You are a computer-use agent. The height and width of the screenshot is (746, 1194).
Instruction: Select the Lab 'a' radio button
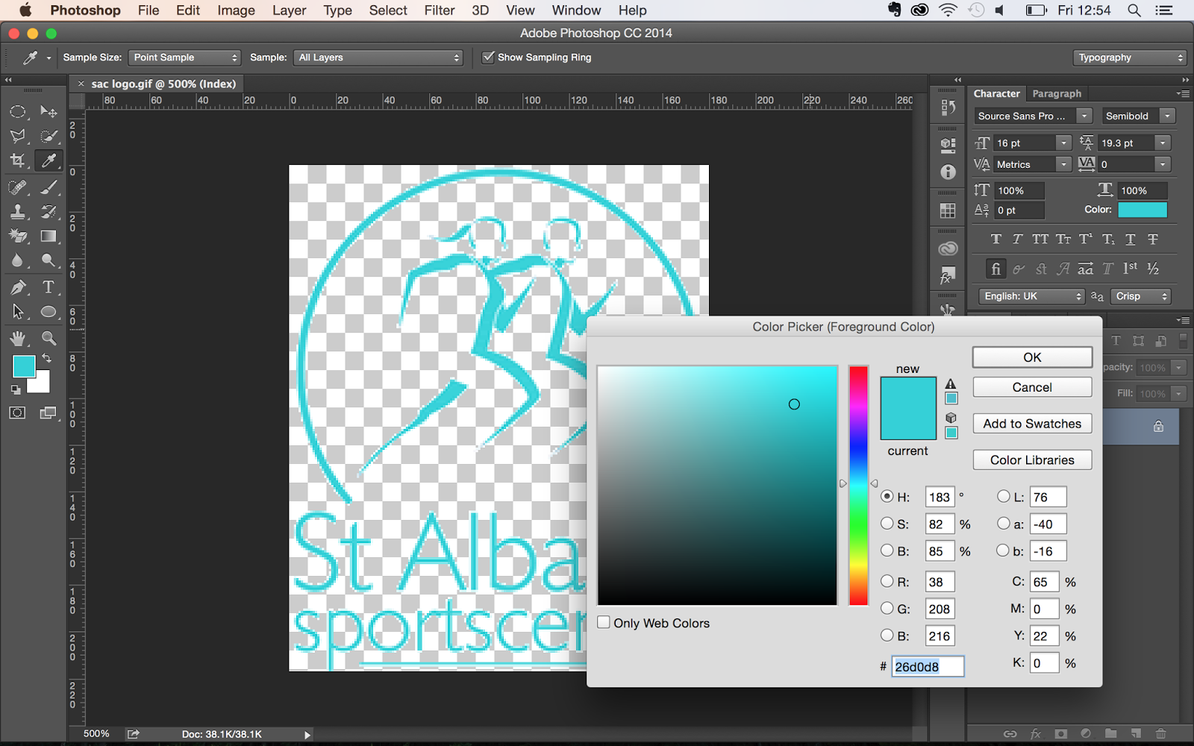[1004, 524]
